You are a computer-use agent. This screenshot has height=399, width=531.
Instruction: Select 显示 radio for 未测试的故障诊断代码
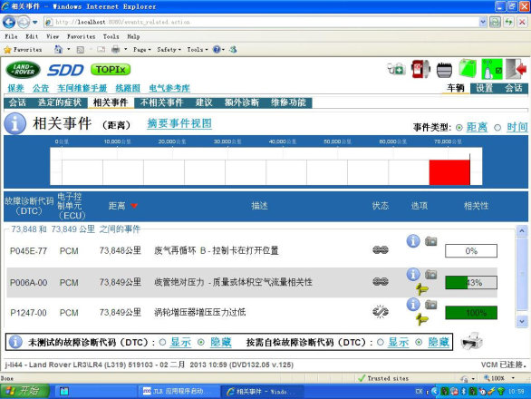(x=162, y=342)
